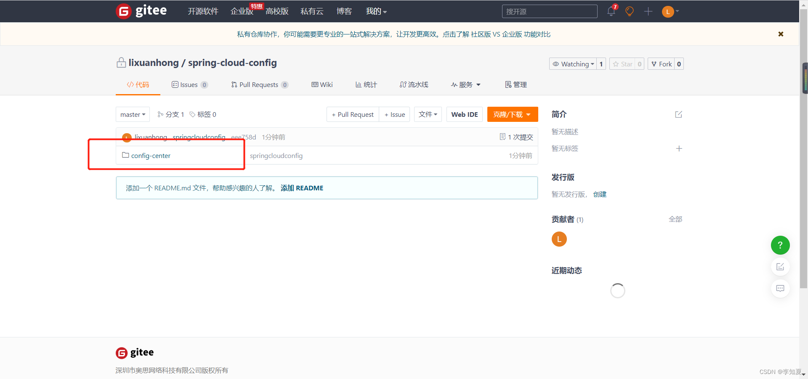Open the floating chat message icon
This screenshot has width=808, height=379.
[x=780, y=288]
